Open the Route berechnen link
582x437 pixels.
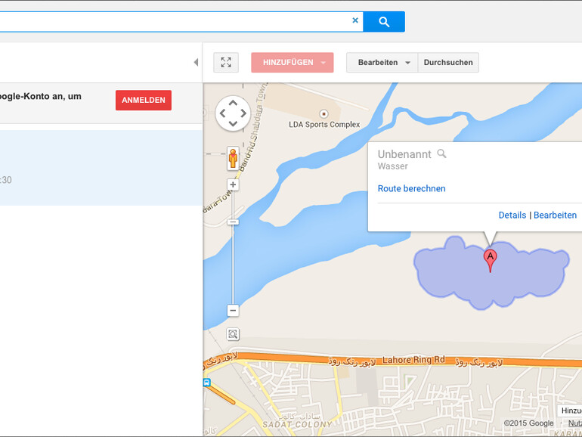coord(411,188)
